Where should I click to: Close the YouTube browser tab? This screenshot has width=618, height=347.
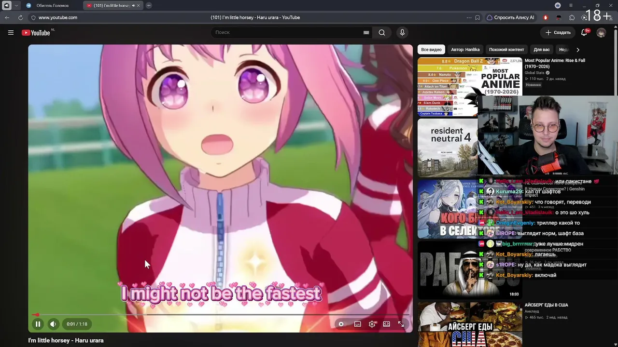tap(139, 5)
